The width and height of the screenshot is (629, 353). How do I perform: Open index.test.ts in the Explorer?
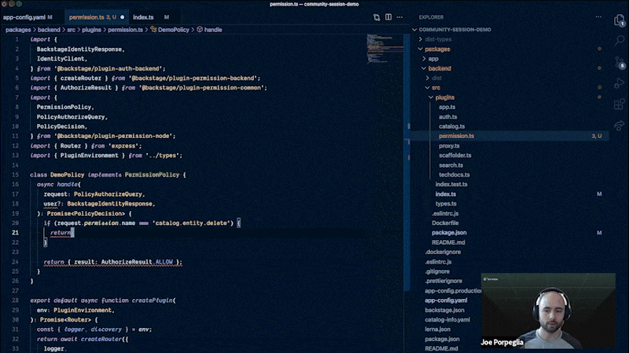point(451,184)
